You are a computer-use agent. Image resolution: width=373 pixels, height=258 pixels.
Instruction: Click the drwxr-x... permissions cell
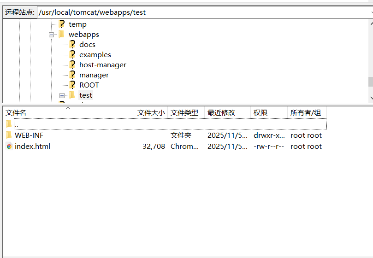click(x=269, y=135)
